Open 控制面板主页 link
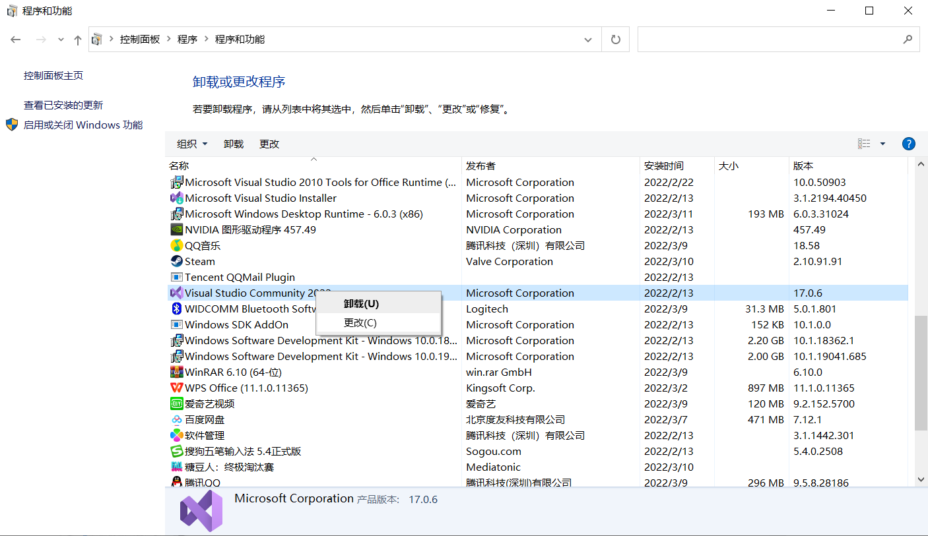The image size is (928, 536). click(53, 76)
